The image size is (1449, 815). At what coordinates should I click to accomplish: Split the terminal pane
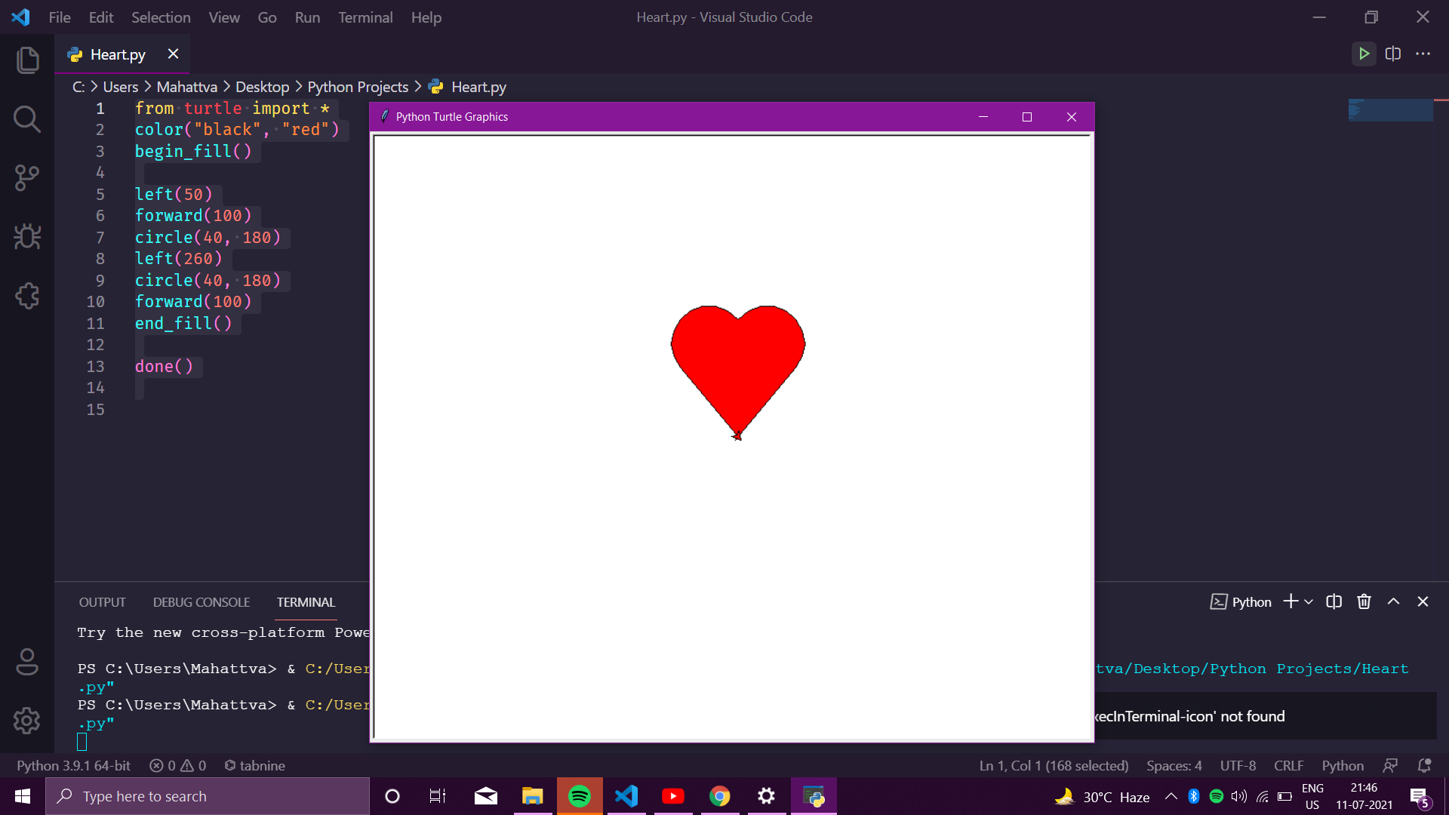(1334, 601)
